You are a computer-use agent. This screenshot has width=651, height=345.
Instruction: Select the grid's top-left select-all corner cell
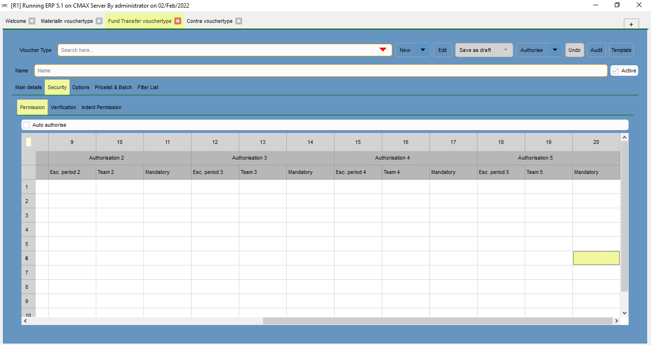(x=29, y=142)
